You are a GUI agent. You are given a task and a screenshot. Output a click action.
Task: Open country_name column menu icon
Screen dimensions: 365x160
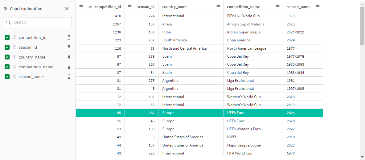(x=218, y=7)
